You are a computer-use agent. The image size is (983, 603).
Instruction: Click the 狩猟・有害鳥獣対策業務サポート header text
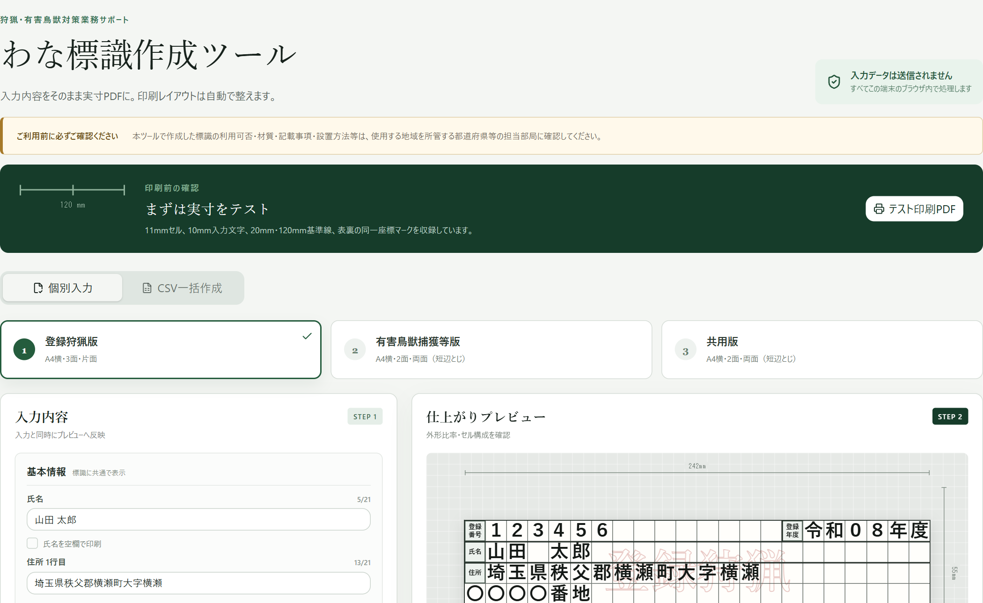(65, 20)
